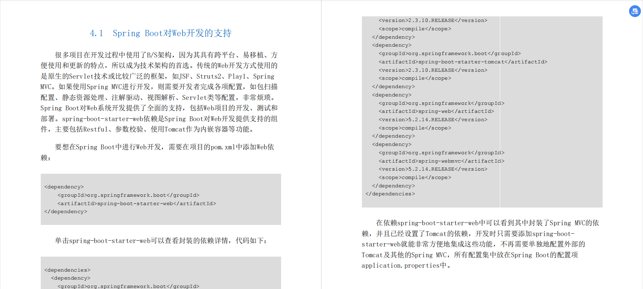Click the 5.2.14.RELEASE version directly below spring-webmvc artifactId
This screenshot has width=643, height=289.
click(433, 169)
